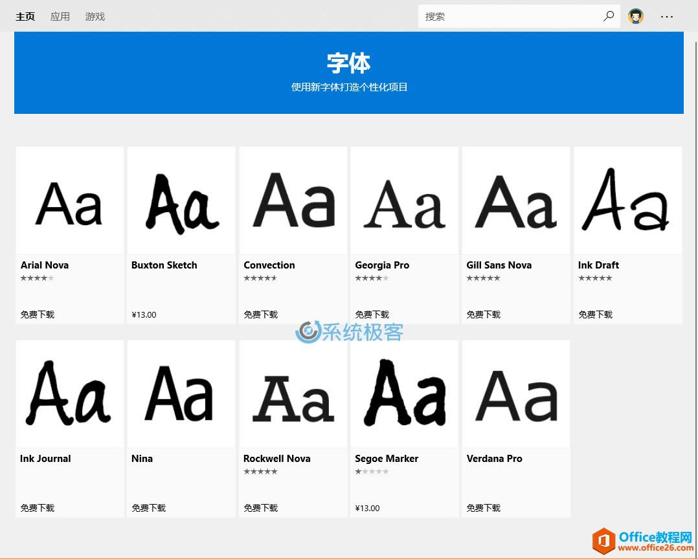
Task: Click 免费下载 on the Ink Journal card
Action: tap(38, 508)
